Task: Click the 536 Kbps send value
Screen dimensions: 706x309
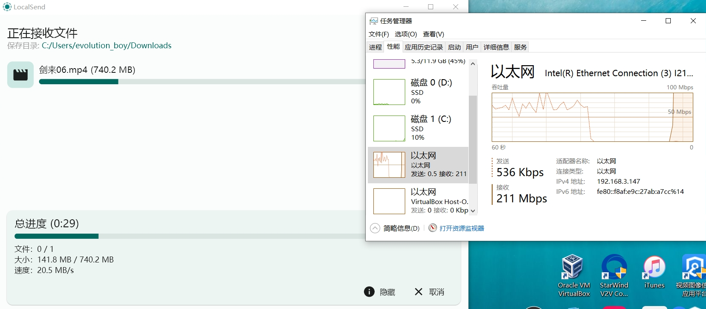Action: pyautogui.click(x=520, y=172)
